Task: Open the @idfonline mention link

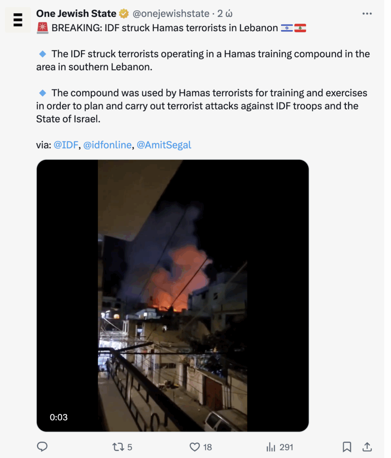Action: (x=107, y=145)
